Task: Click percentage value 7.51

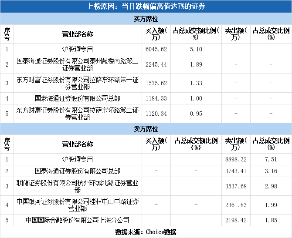Action: click(x=271, y=159)
